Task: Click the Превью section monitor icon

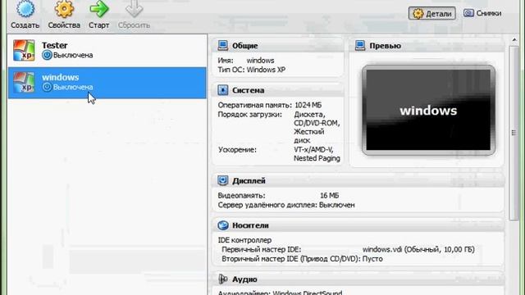Action: point(360,45)
